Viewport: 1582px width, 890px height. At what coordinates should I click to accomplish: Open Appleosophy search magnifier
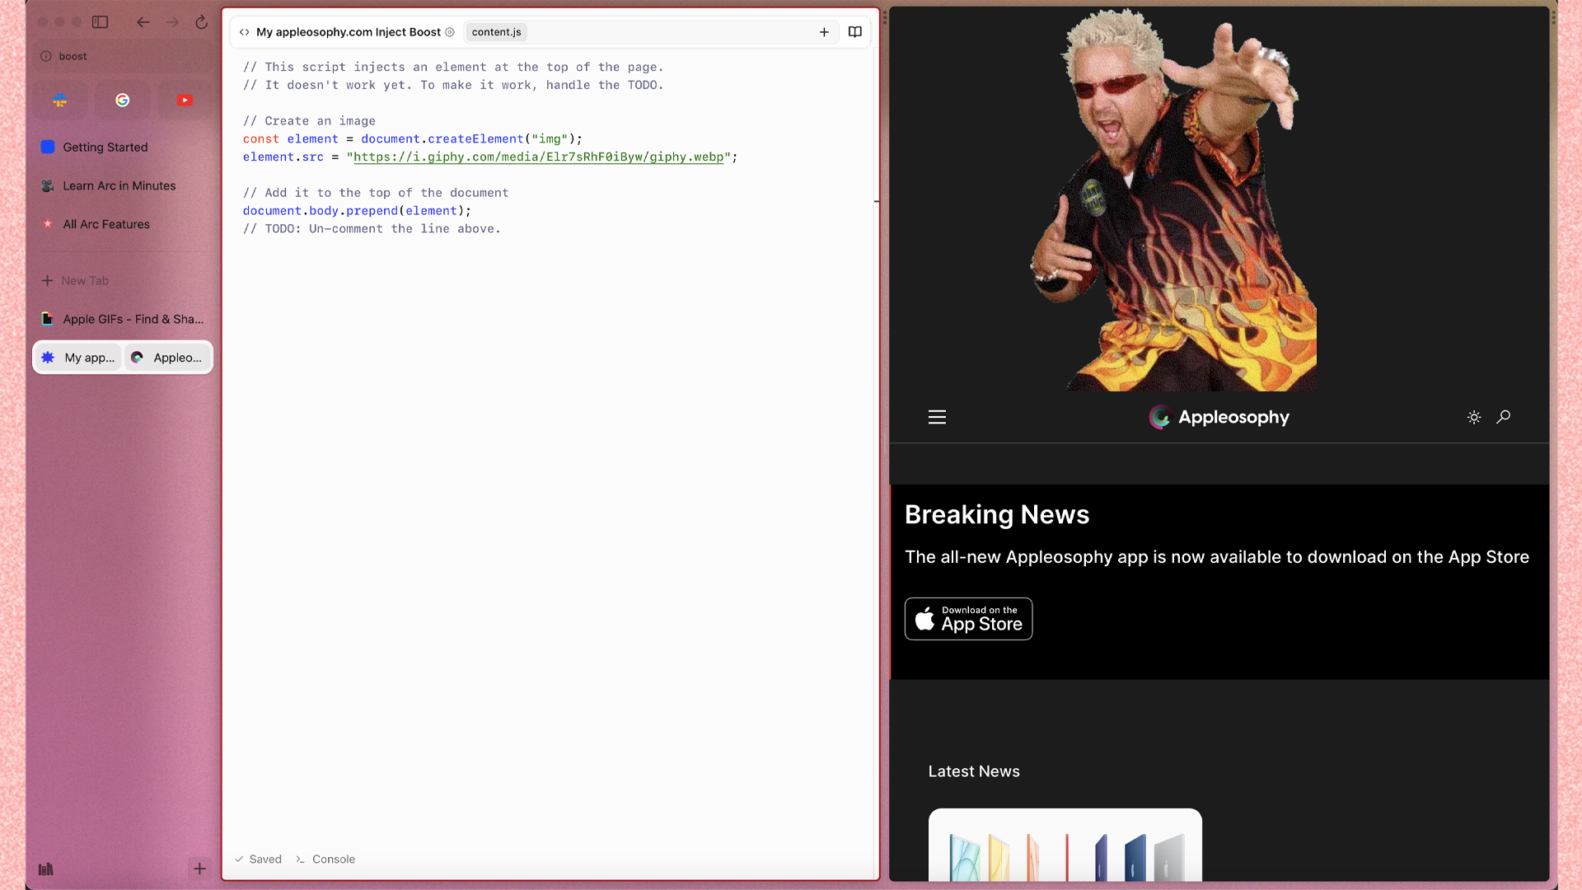coord(1504,417)
